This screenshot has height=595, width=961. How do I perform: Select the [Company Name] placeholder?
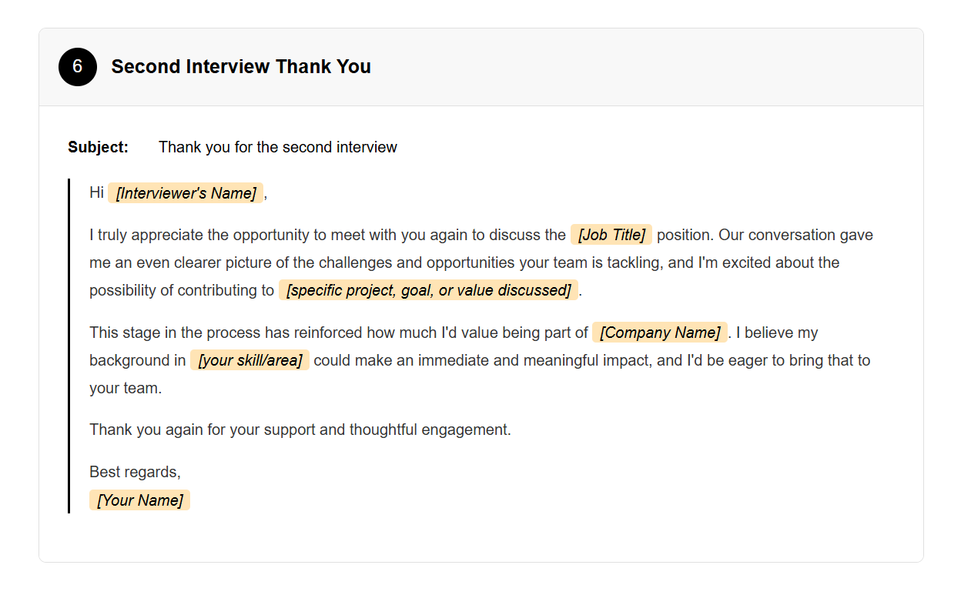pos(659,333)
